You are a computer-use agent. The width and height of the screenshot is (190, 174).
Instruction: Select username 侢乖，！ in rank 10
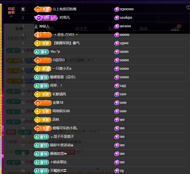[x=56, y=86]
